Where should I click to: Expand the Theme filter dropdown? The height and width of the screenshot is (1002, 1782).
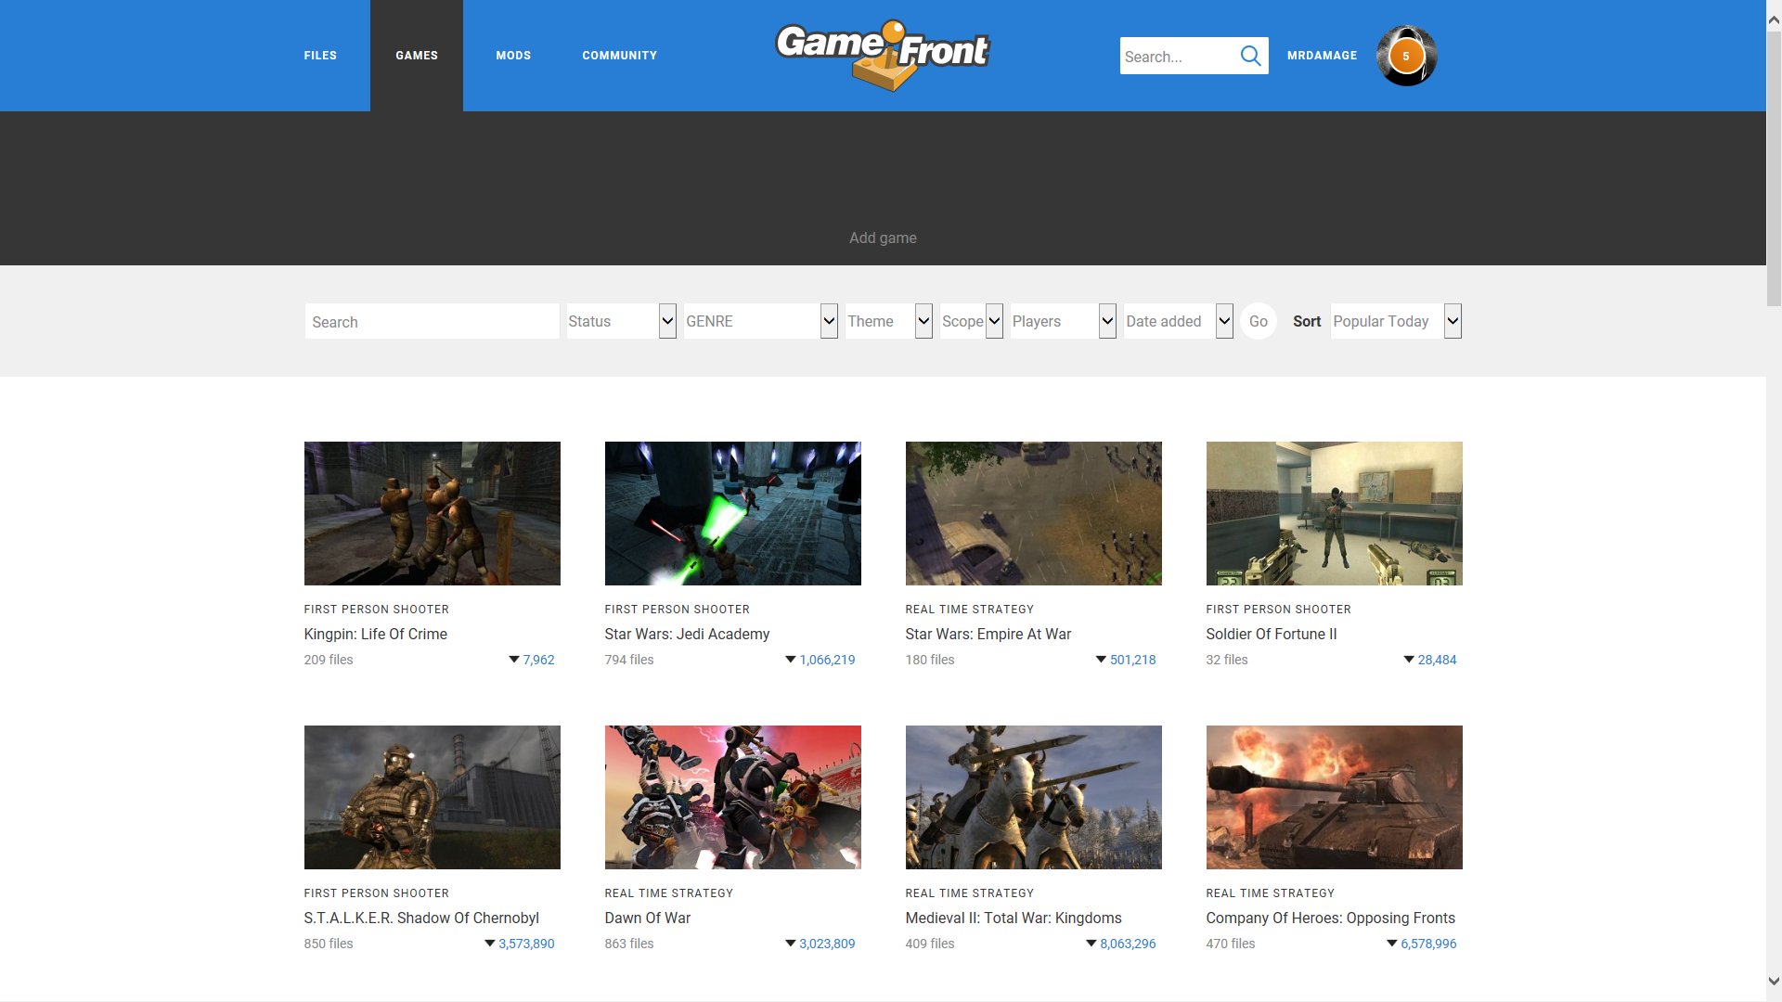point(888,321)
